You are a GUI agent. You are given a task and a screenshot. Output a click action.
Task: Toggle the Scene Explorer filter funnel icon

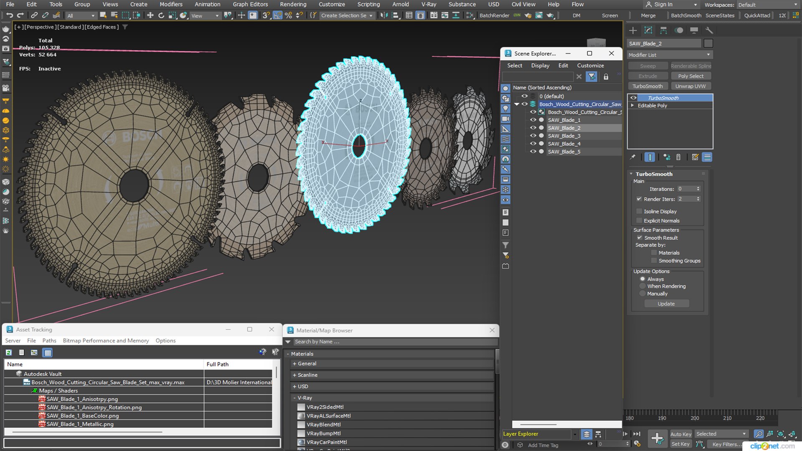coord(591,77)
